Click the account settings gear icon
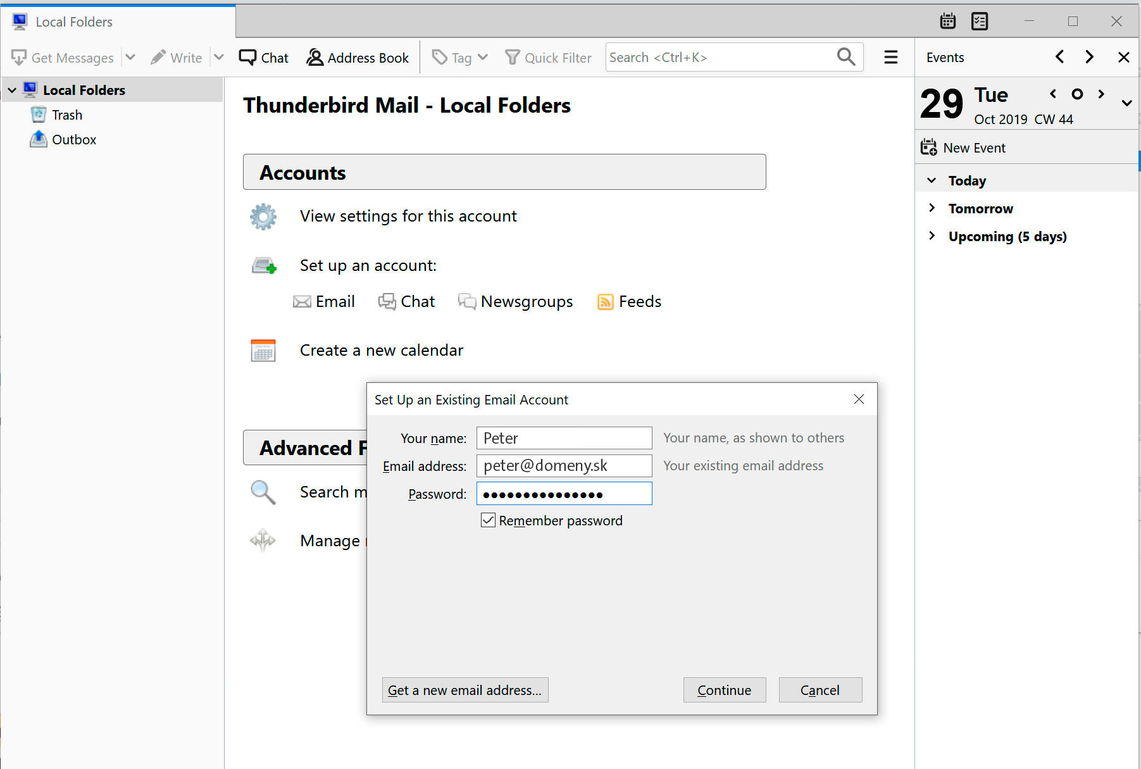 [x=263, y=216]
